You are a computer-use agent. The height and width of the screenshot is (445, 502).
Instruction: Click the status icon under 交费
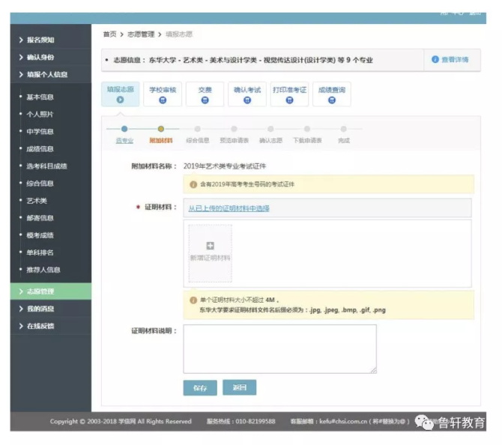[x=205, y=100]
